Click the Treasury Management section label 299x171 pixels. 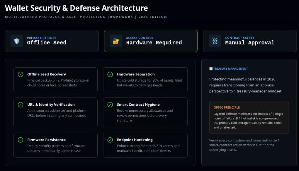pyautogui.click(x=230, y=69)
